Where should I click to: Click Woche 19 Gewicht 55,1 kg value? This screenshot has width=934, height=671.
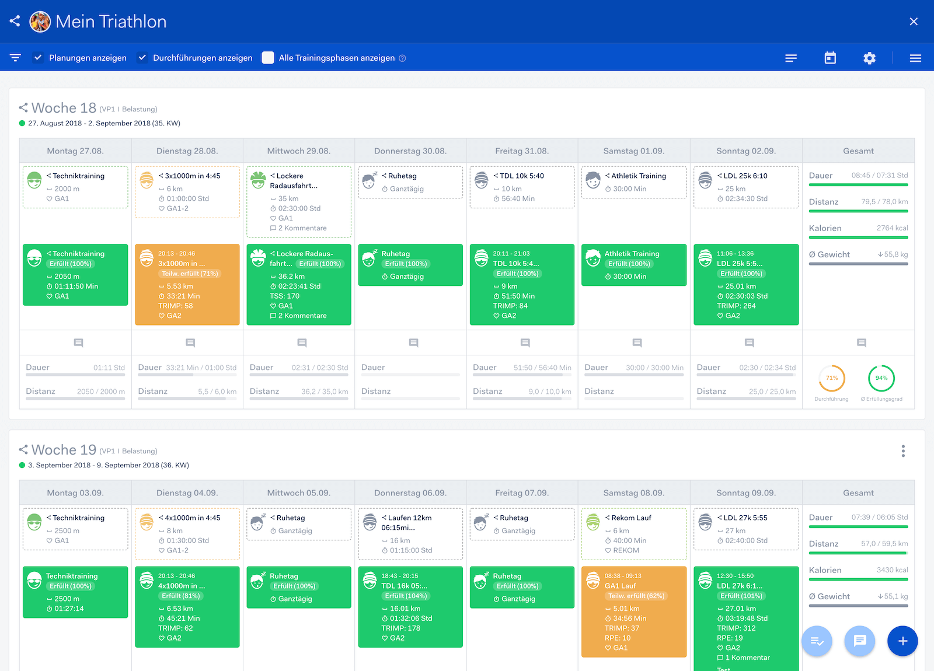[893, 596]
